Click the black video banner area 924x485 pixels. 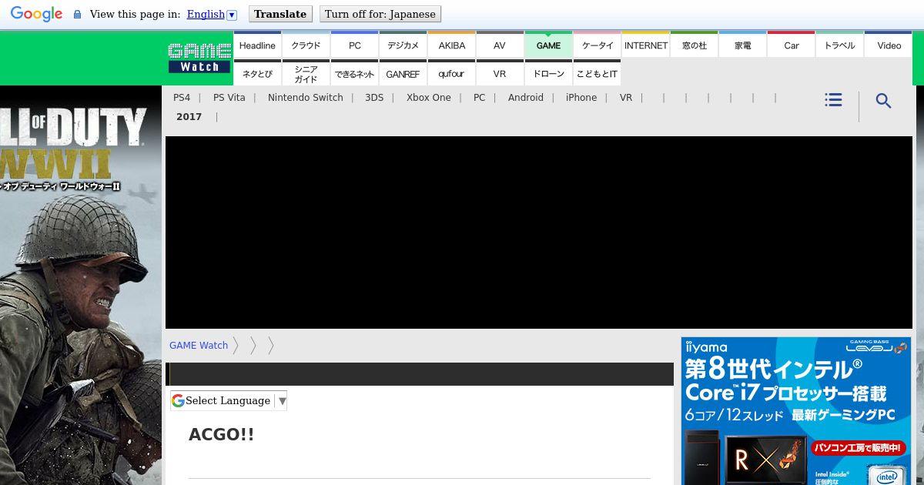(x=539, y=232)
